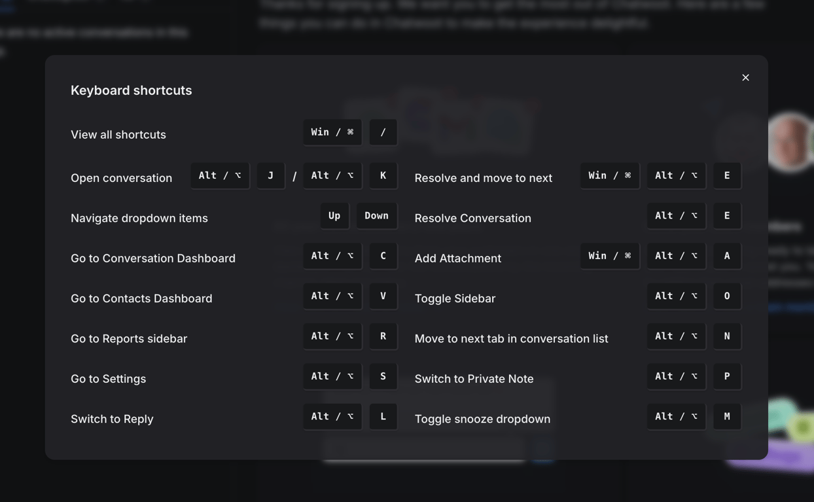814x502 pixels.
Task: Click the K key badge for Open conversation
Action: (x=383, y=175)
